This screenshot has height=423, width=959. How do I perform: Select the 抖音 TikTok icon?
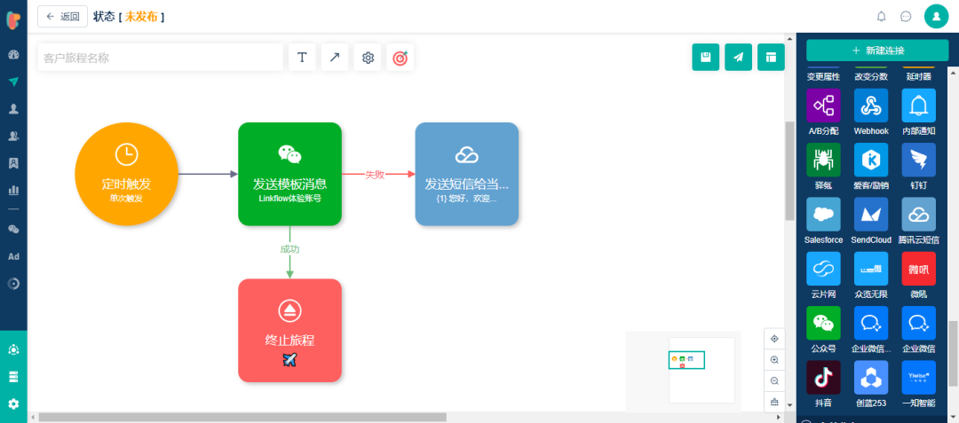tap(823, 377)
